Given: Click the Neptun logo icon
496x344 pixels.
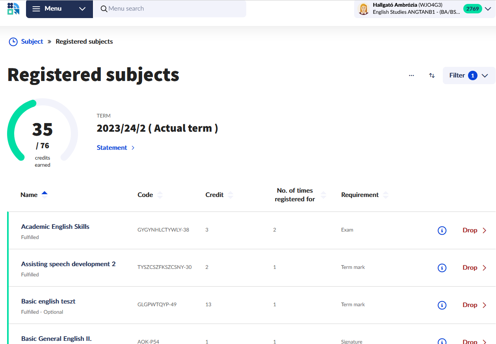Looking at the screenshot, I should click(13, 9).
